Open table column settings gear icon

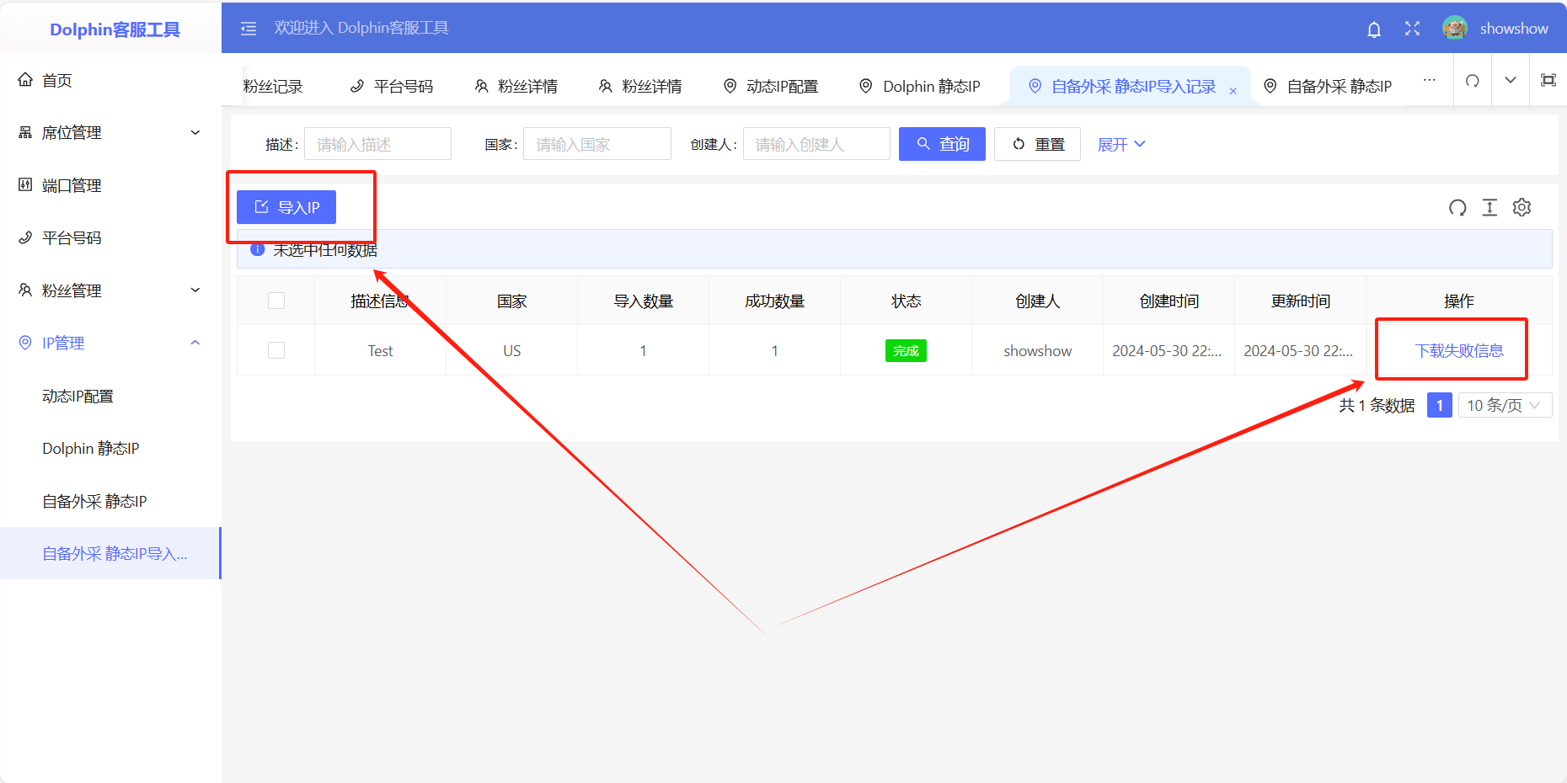(1522, 208)
